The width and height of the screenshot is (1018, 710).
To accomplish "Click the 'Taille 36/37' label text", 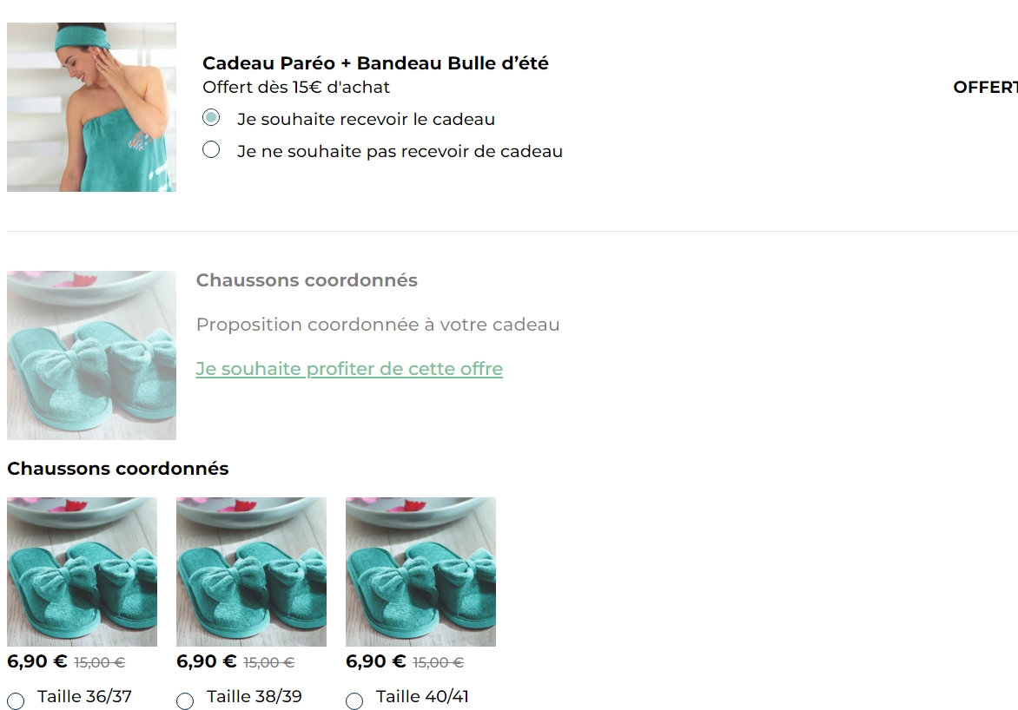I will [x=84, y=696].
